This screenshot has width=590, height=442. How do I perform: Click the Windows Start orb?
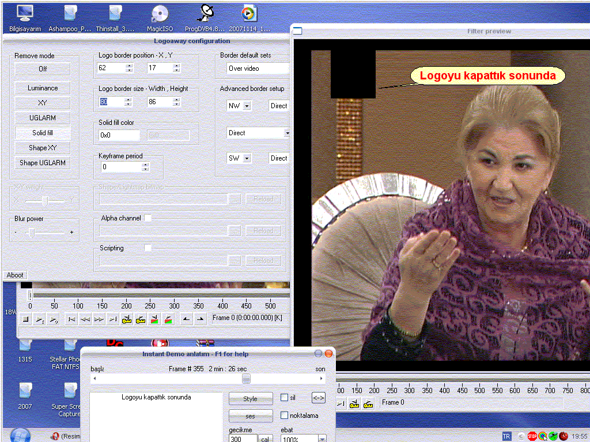pyautogui.click(x=20, y=435)
